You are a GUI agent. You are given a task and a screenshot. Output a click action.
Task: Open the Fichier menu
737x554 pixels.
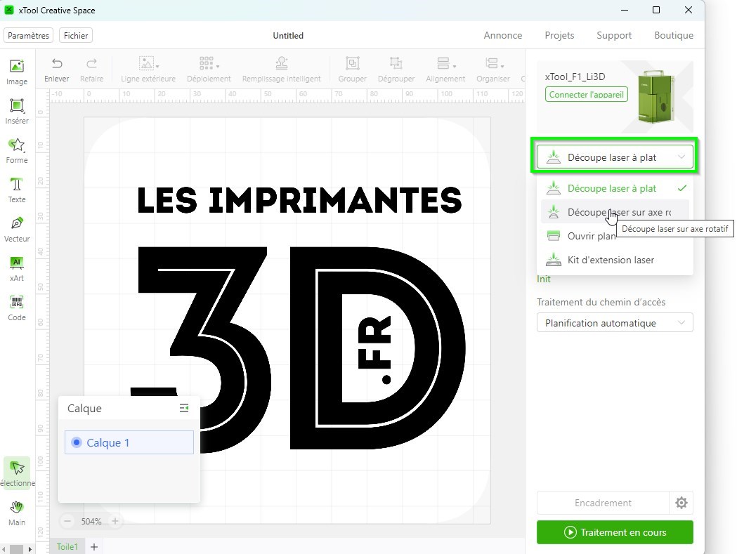pos(76,36)
